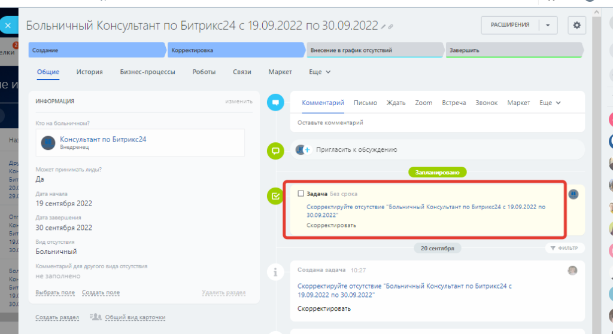Image resolution: width=613 pixels, height=334 pixels.
Task: Click the Дата завершения value 30 сентября 2022
Action: [63, 228]
